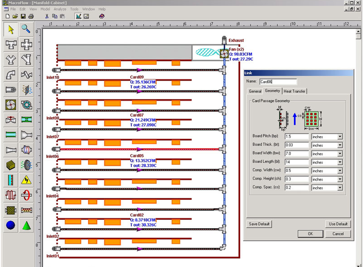Viewport: 363px width, 267px height.
Task: Choose the centrifugal blower component icon
Action: pyautogui.click(x=26, y=104)
